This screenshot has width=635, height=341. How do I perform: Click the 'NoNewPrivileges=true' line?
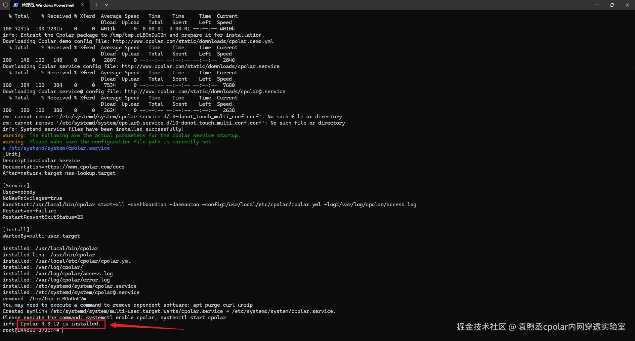[x=32, y=198]
